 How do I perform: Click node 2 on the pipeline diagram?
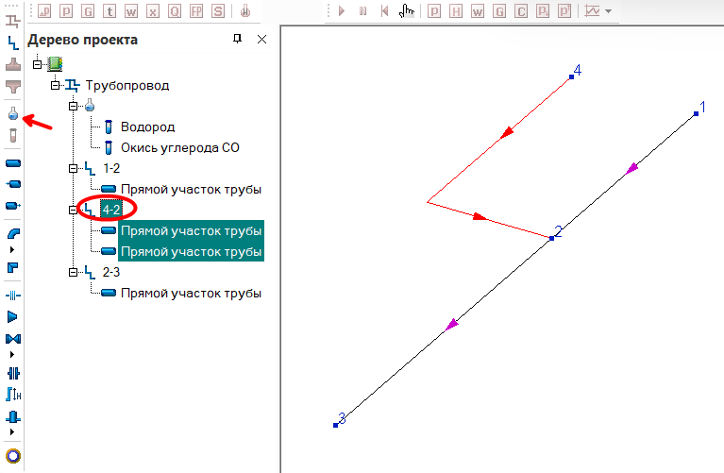(x=551, y=237)
